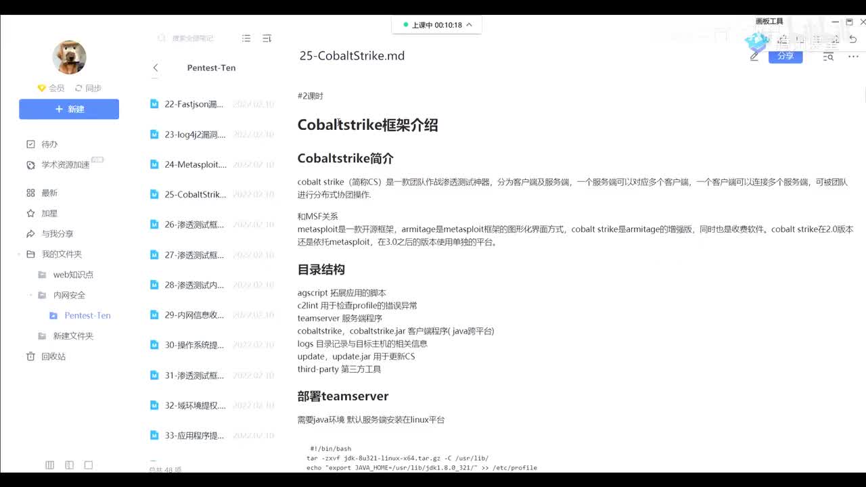This screenshot has width=866, height=487.
Task: Click the blue 分享 share button
Action: coord(785,56)
